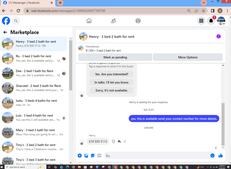
Task: Open Tiny's 3 bed 2 bath conversation
Action: click(34, 147)
